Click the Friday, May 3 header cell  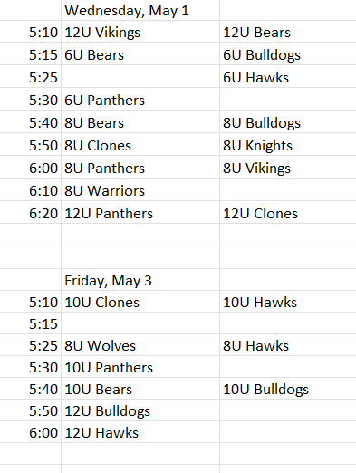(x=140, y=280)
